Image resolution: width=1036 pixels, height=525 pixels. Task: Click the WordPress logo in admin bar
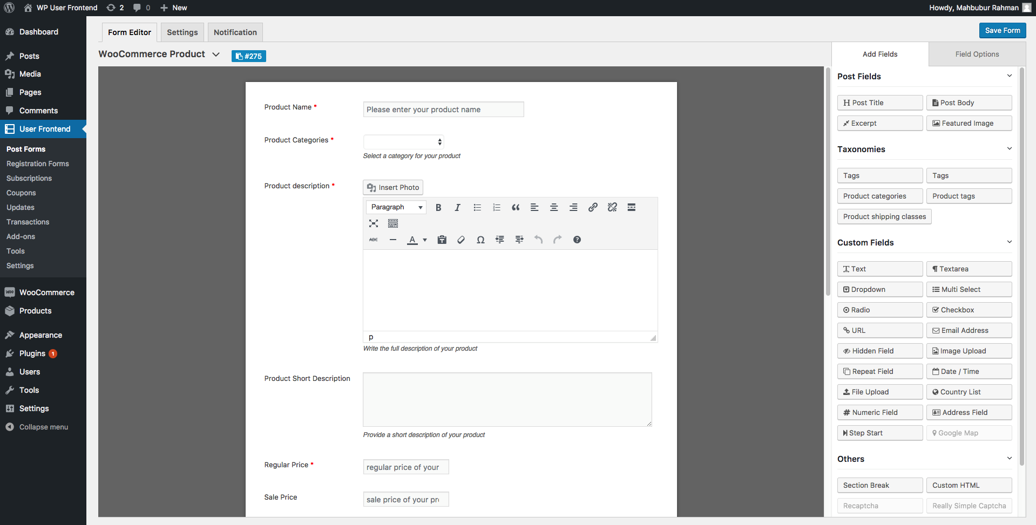9,8
